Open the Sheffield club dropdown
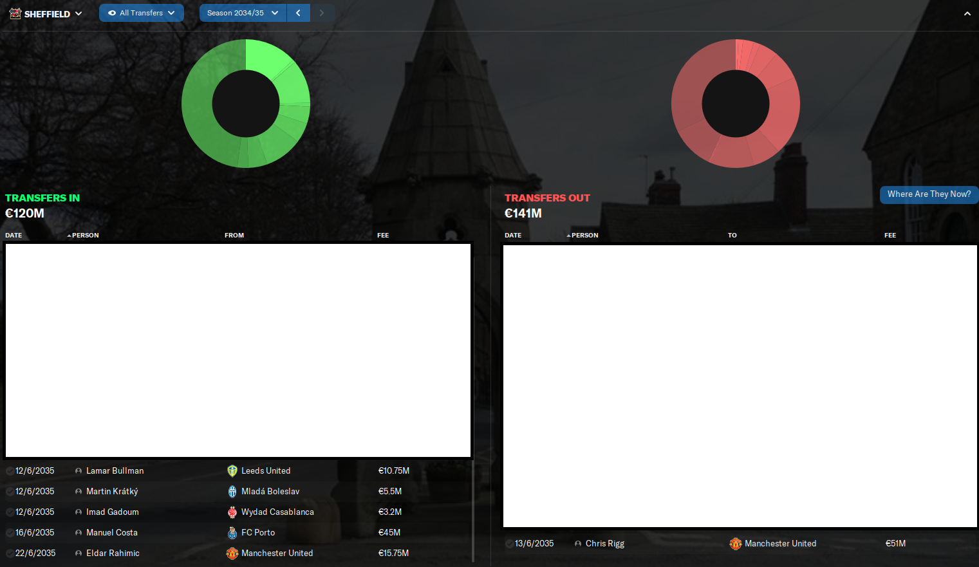 click(x=46, y=14)
